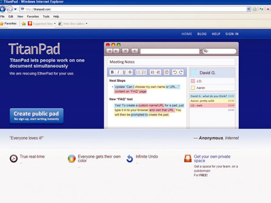Viewport: 271px width, 203px height.
Task: Go to the HOME page link
Action: coord(187,34)
